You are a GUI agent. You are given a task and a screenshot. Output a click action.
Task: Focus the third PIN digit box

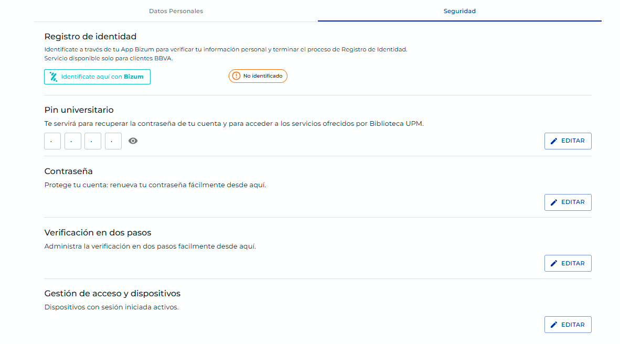(x=93, y=141)
